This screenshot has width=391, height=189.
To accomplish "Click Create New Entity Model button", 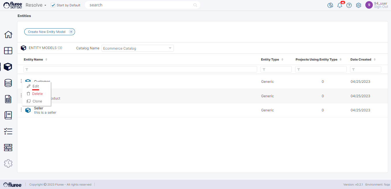I will click(49, 32).
